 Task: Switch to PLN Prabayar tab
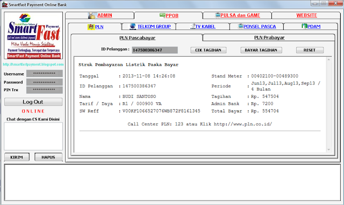pos(269,37)
